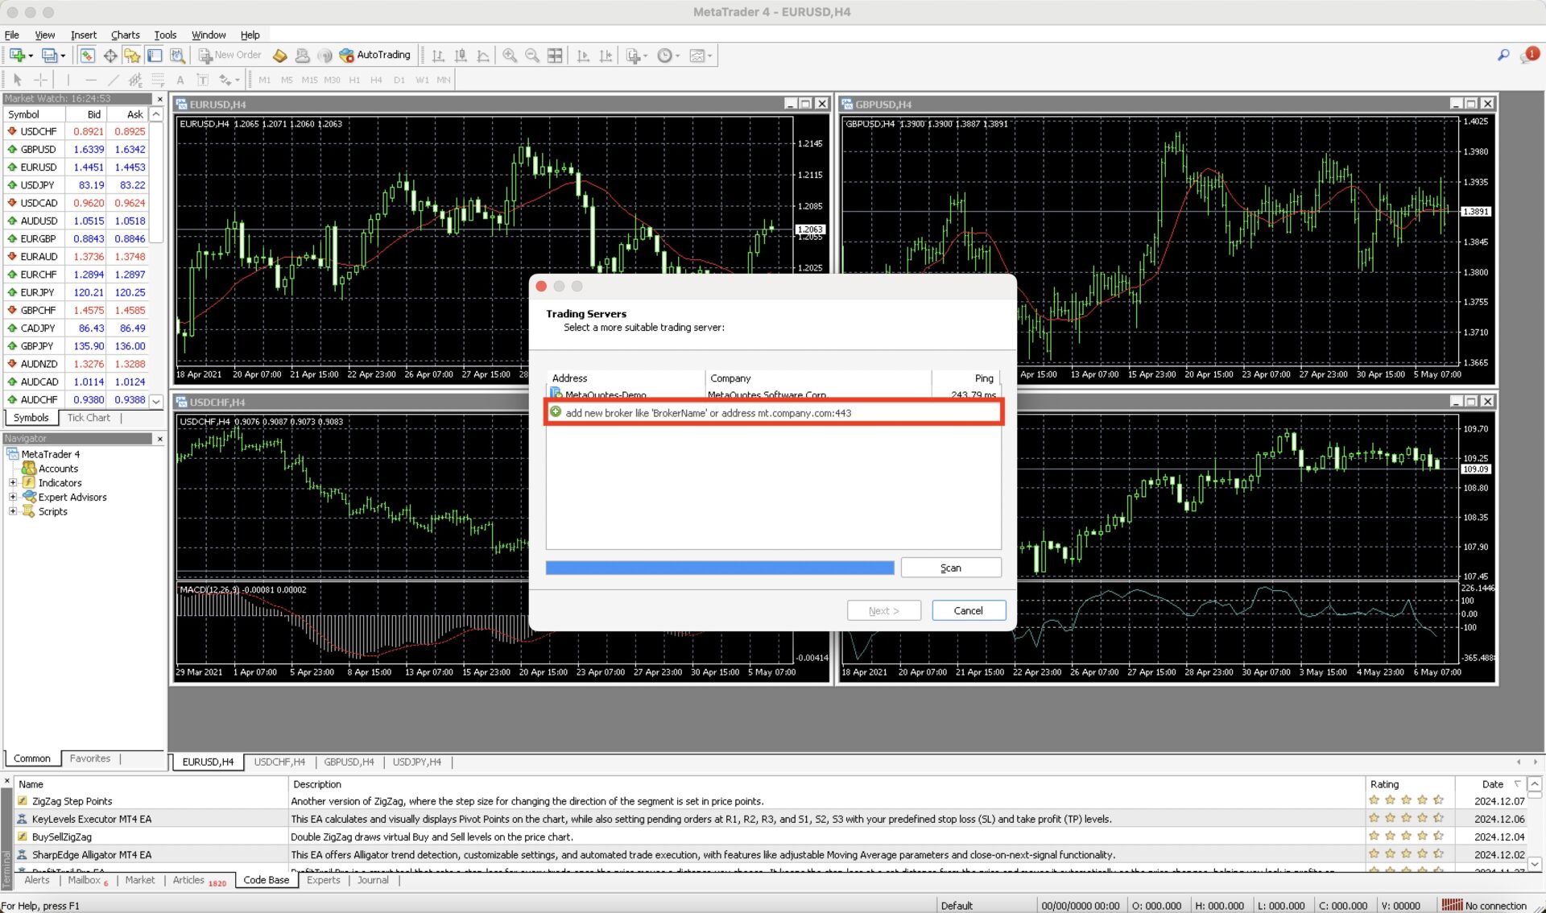
Task: Toggle the Market Watch window icon
Action: click(87, 56)
